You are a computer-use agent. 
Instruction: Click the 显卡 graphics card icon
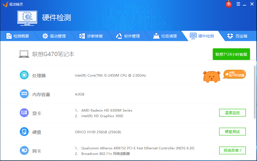click(x=24, y=113)
